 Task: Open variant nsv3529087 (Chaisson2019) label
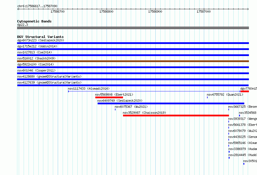(144, 113)
